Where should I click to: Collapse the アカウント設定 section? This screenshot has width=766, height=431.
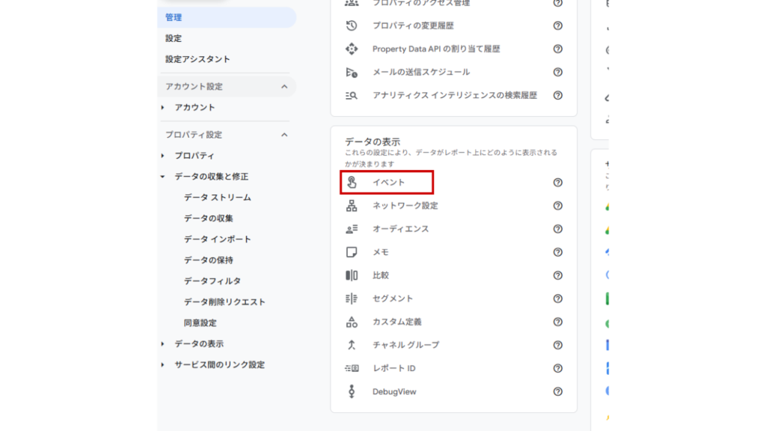(x=284, y=86)
